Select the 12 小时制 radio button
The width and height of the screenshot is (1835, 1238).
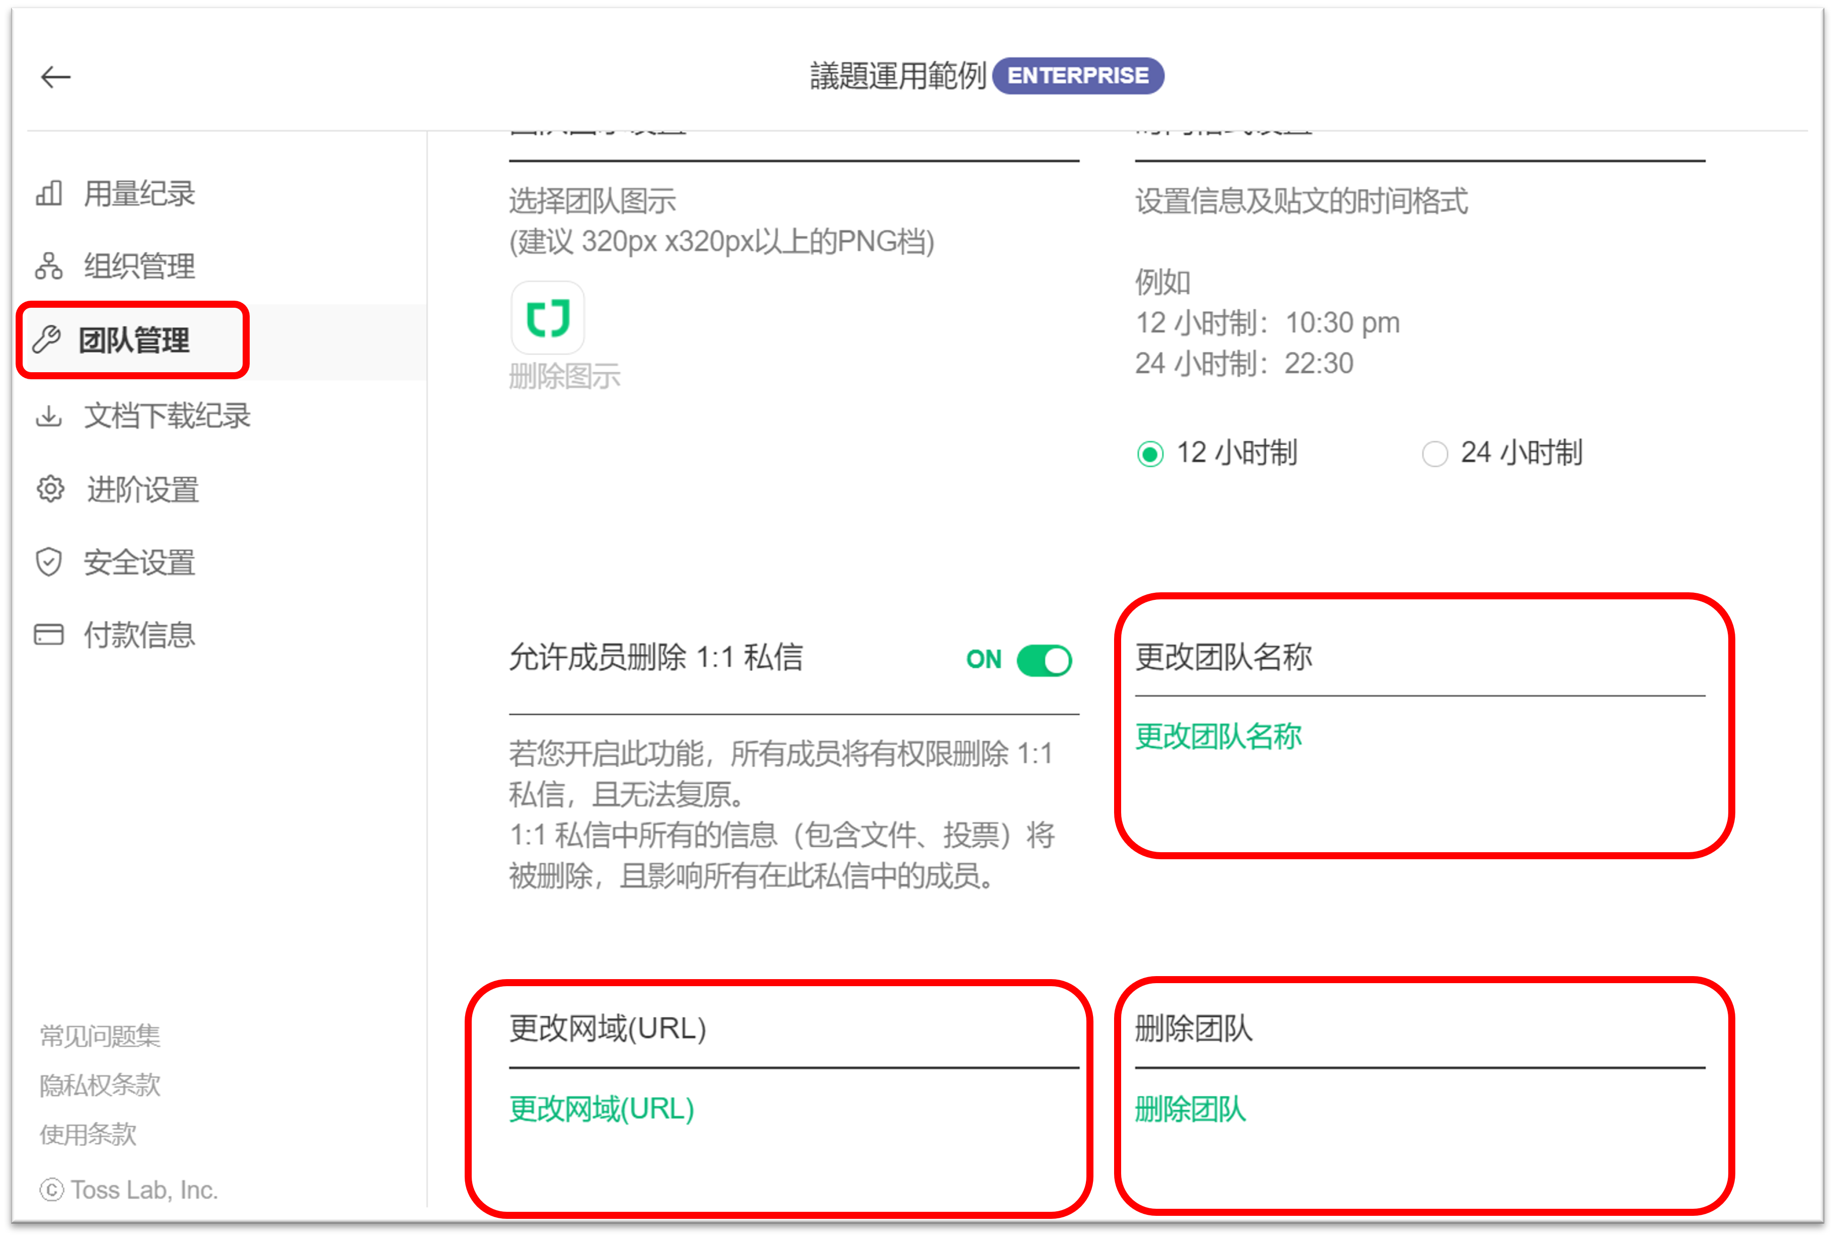(1150, 454)
